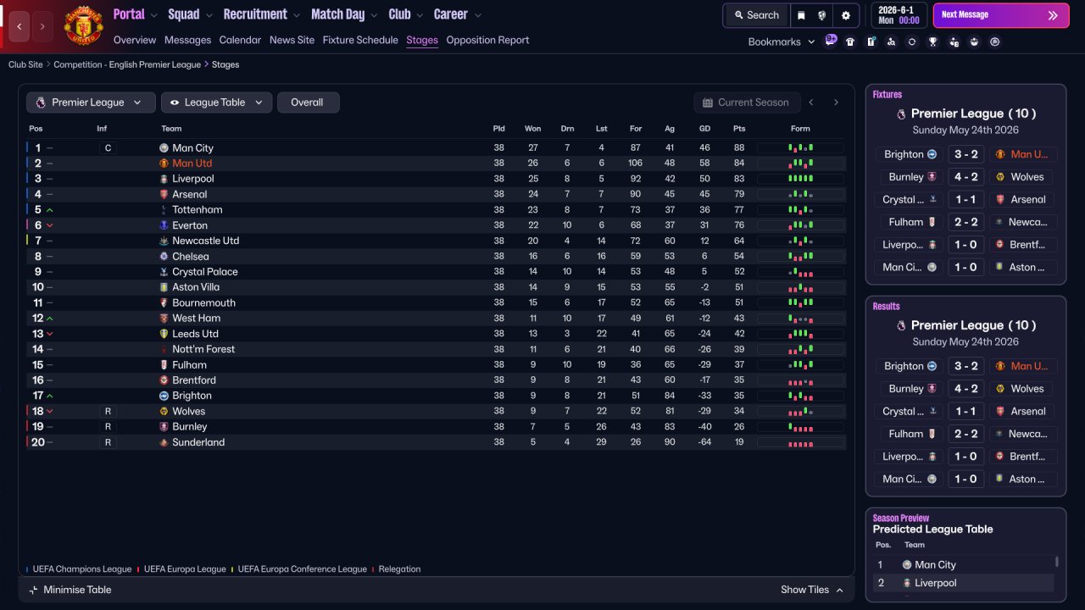Click the Chelsea badge in the league table
The width and height of the screenshot is (1085, 610).
click(164, 256)
